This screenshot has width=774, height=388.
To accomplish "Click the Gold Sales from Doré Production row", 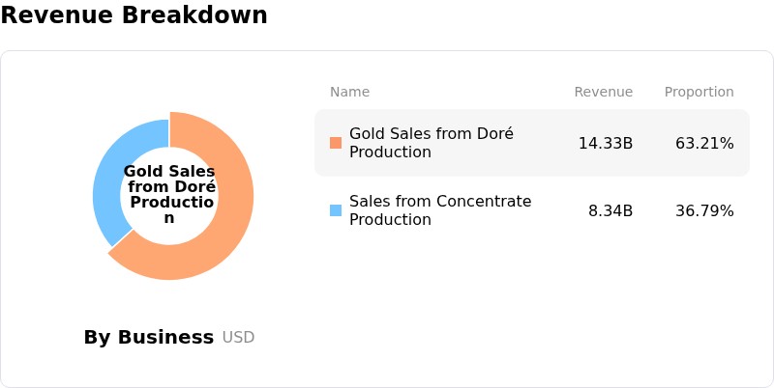I will pos(532,143).
